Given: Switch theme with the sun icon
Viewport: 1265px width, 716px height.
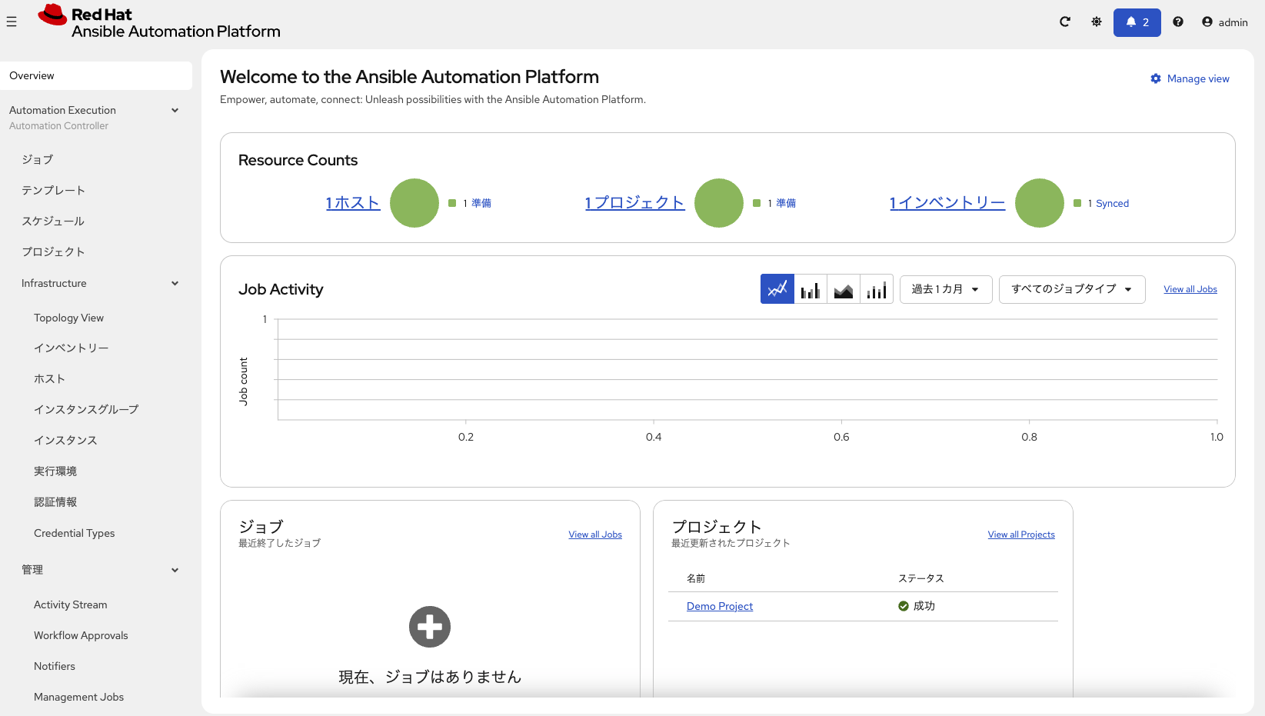Looking at the screenshot, I should pyautogui.click(x=1097, y=22).
